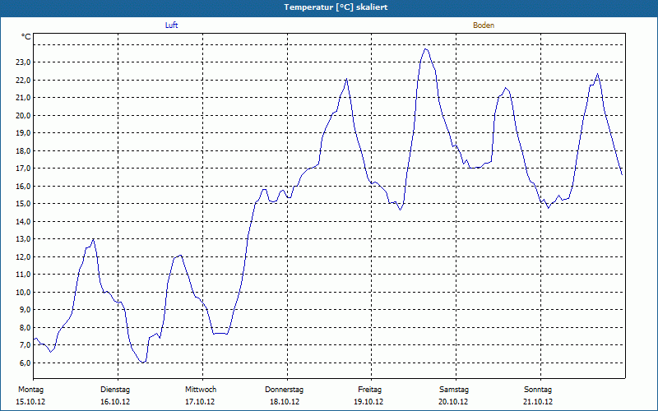Click the 16,0 y-axis value
This screenshot has width=658, height=411.
tap(23, 187)
